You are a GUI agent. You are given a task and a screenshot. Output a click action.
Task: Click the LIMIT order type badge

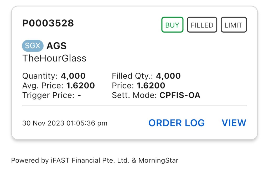pyautogui.click(x=234, y=25)
